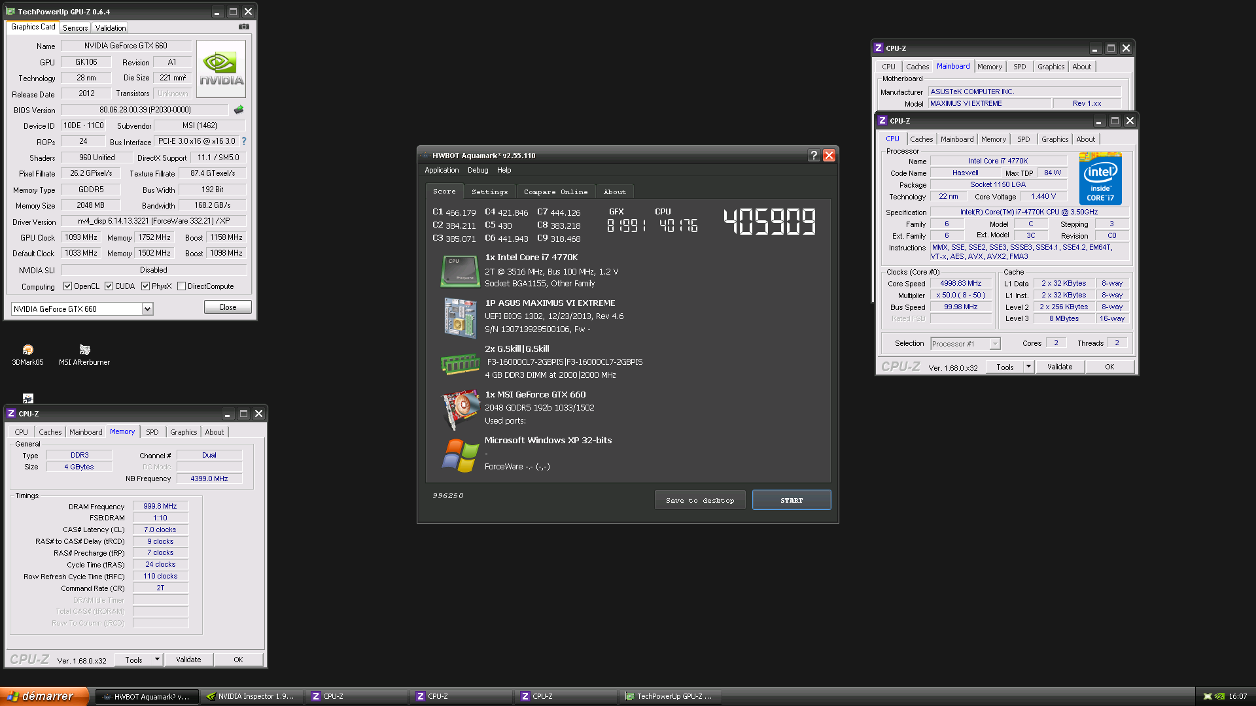Screen dimensions: 1256x706
Task: Click the Intel Core i7 logo in CPU-Z
Action: pos(1100,179)
